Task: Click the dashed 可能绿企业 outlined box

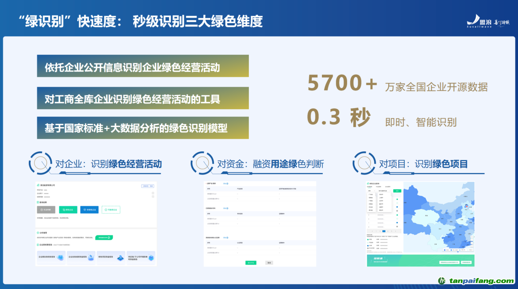Action: point(111,210)
